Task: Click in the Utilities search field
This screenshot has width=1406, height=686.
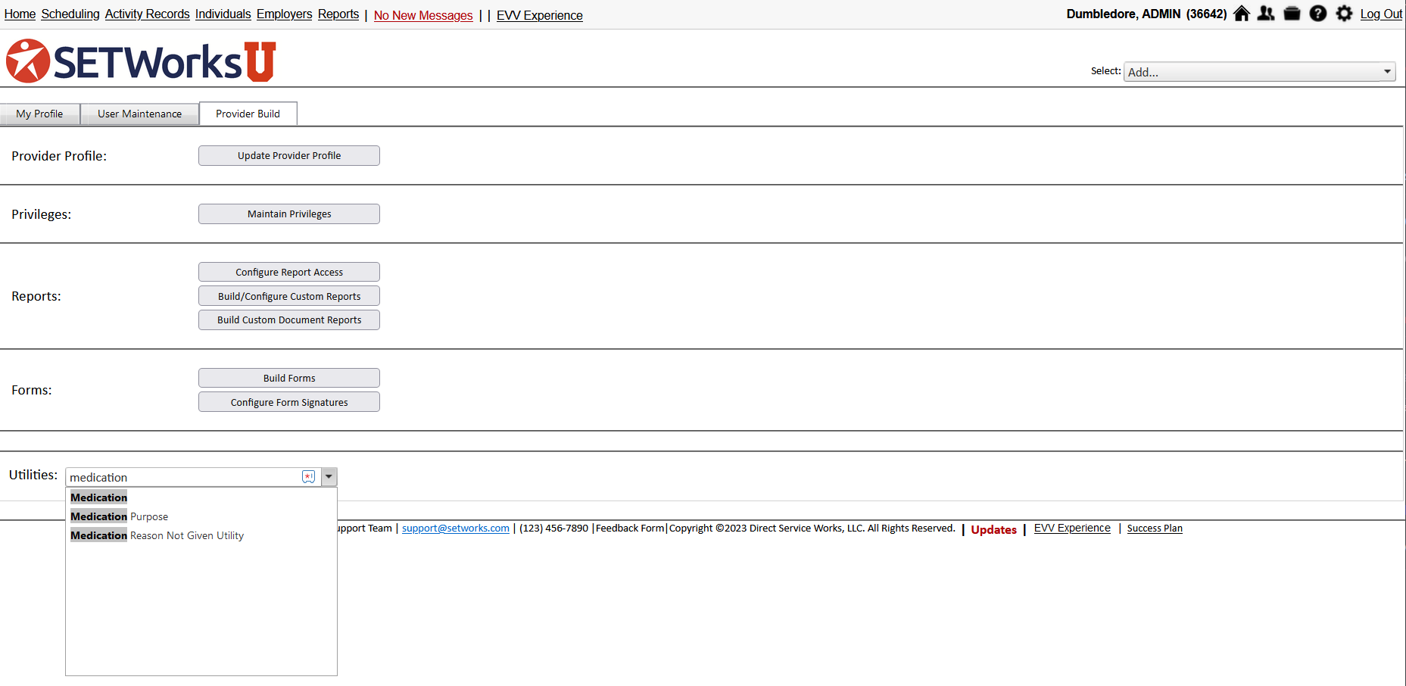Action: (x=182, y=477)
